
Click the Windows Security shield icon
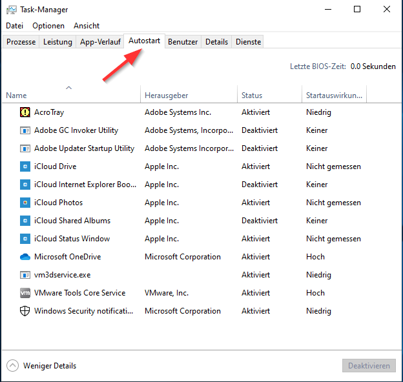tap(25, 311)
